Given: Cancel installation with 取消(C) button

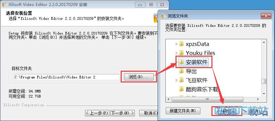Looking at the screenshot, I should click(149, 113).
